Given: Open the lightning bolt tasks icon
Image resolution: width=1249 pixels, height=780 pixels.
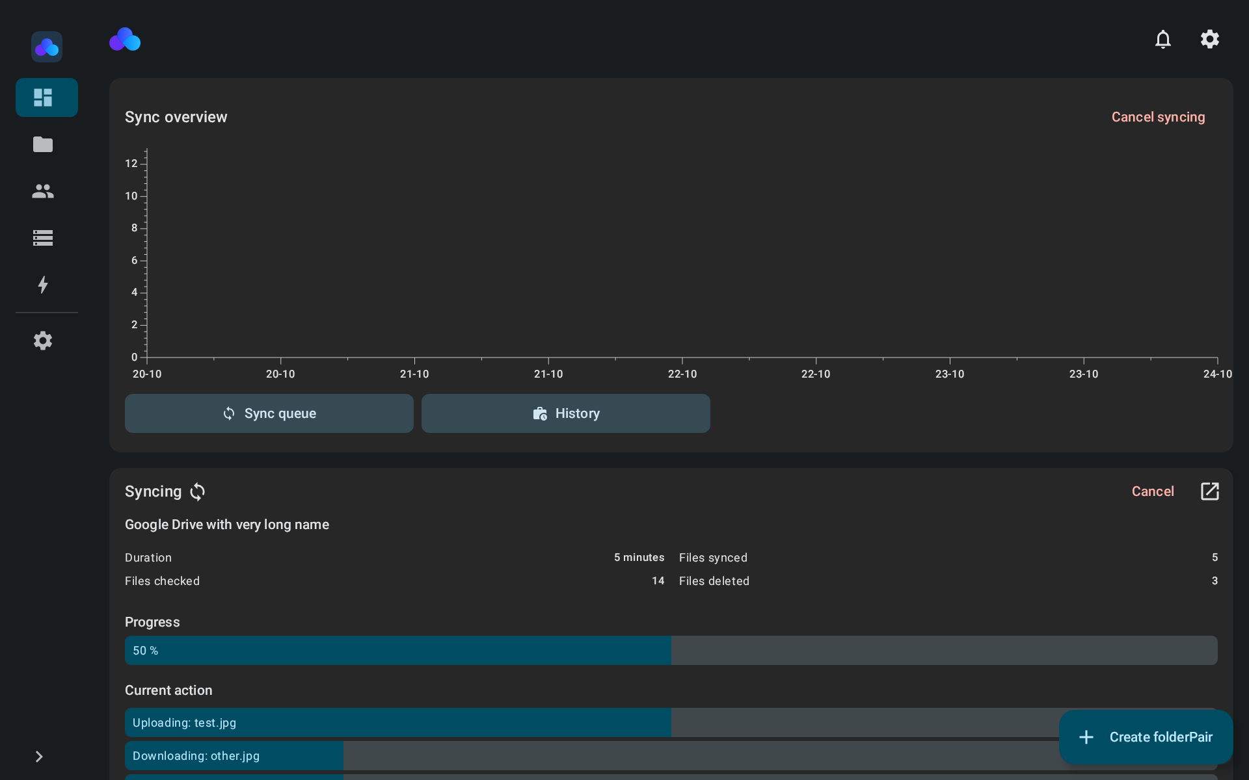Looking at the screenshot, I should [43, 285].
